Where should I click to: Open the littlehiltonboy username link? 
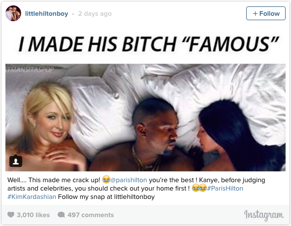(47, 14)
